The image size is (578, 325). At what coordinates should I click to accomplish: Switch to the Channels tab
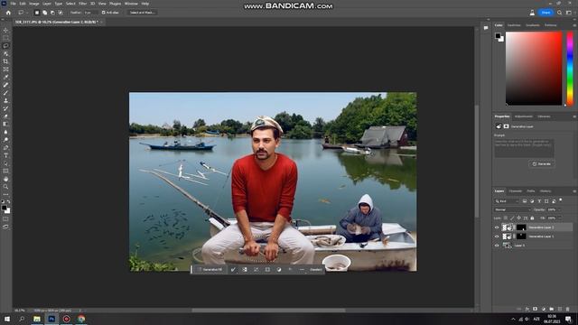(515, 191)
